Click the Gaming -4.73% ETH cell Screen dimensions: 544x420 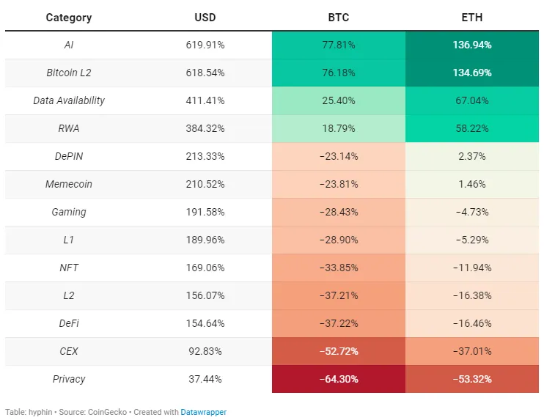point(472,212)
